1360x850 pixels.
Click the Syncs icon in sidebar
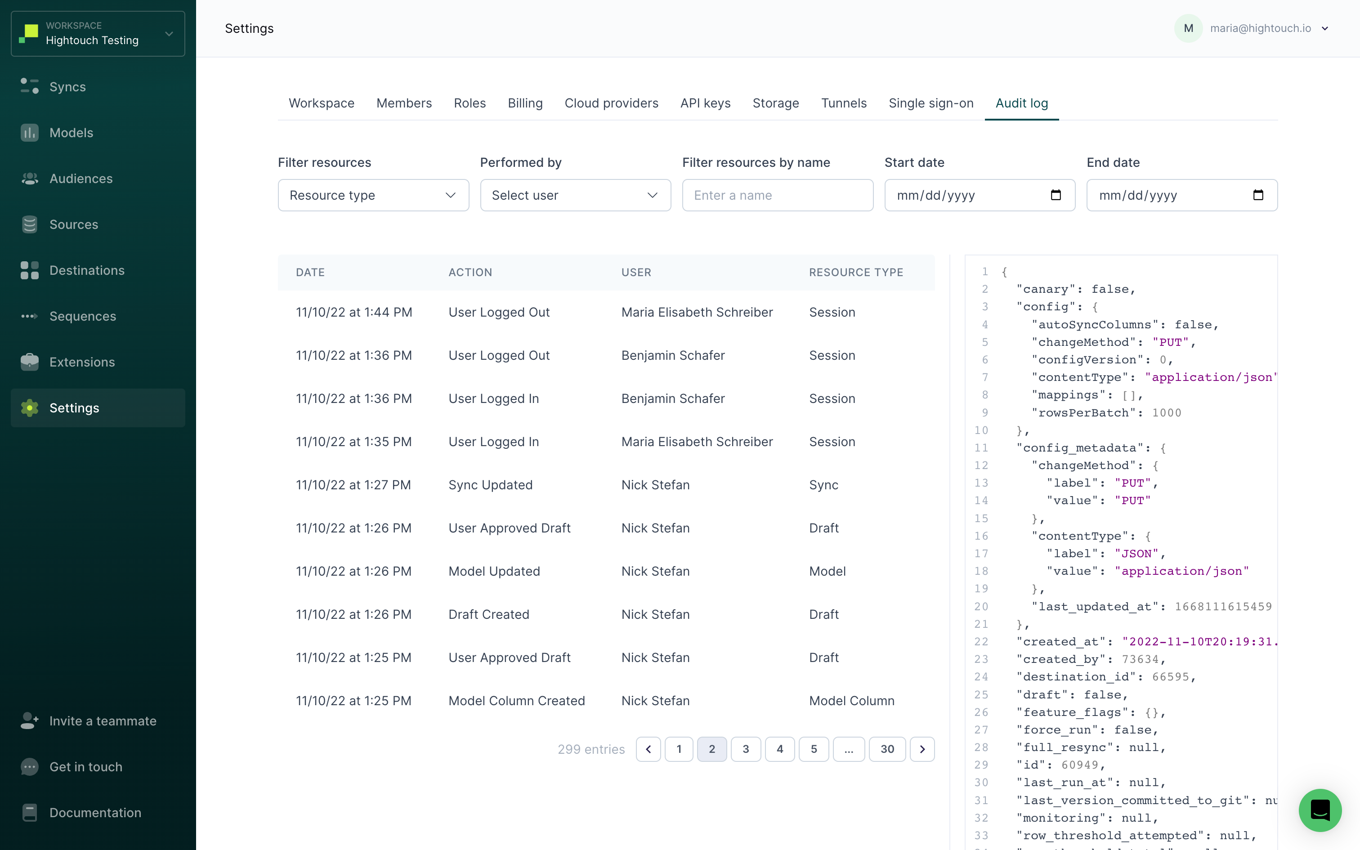pos(30,87)
